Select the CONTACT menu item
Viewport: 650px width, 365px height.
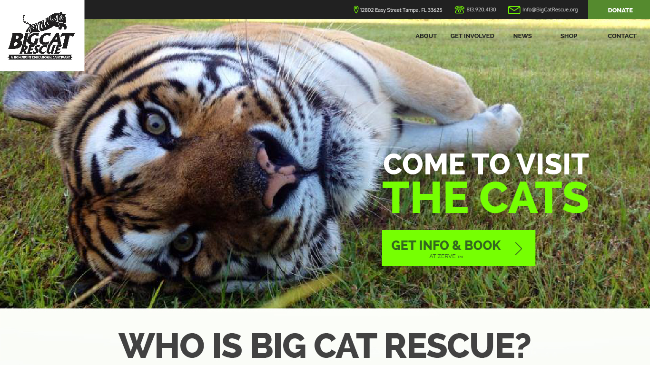tap(622, 36)
